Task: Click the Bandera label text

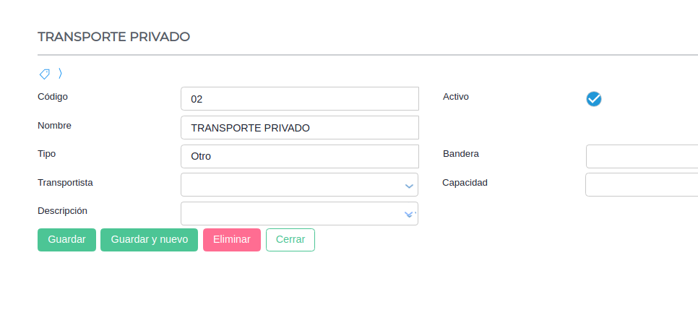Action: point(461,154)
